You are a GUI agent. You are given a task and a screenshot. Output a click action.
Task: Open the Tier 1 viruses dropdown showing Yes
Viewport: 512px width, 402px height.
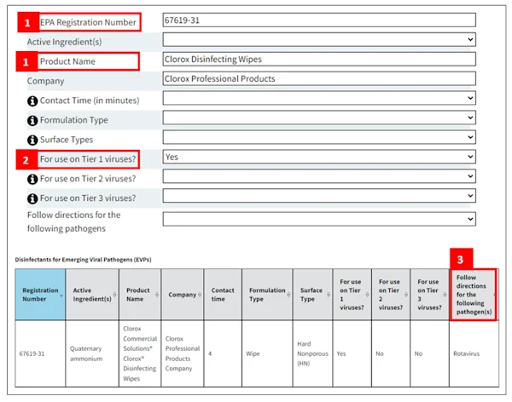tap(319, 157)
